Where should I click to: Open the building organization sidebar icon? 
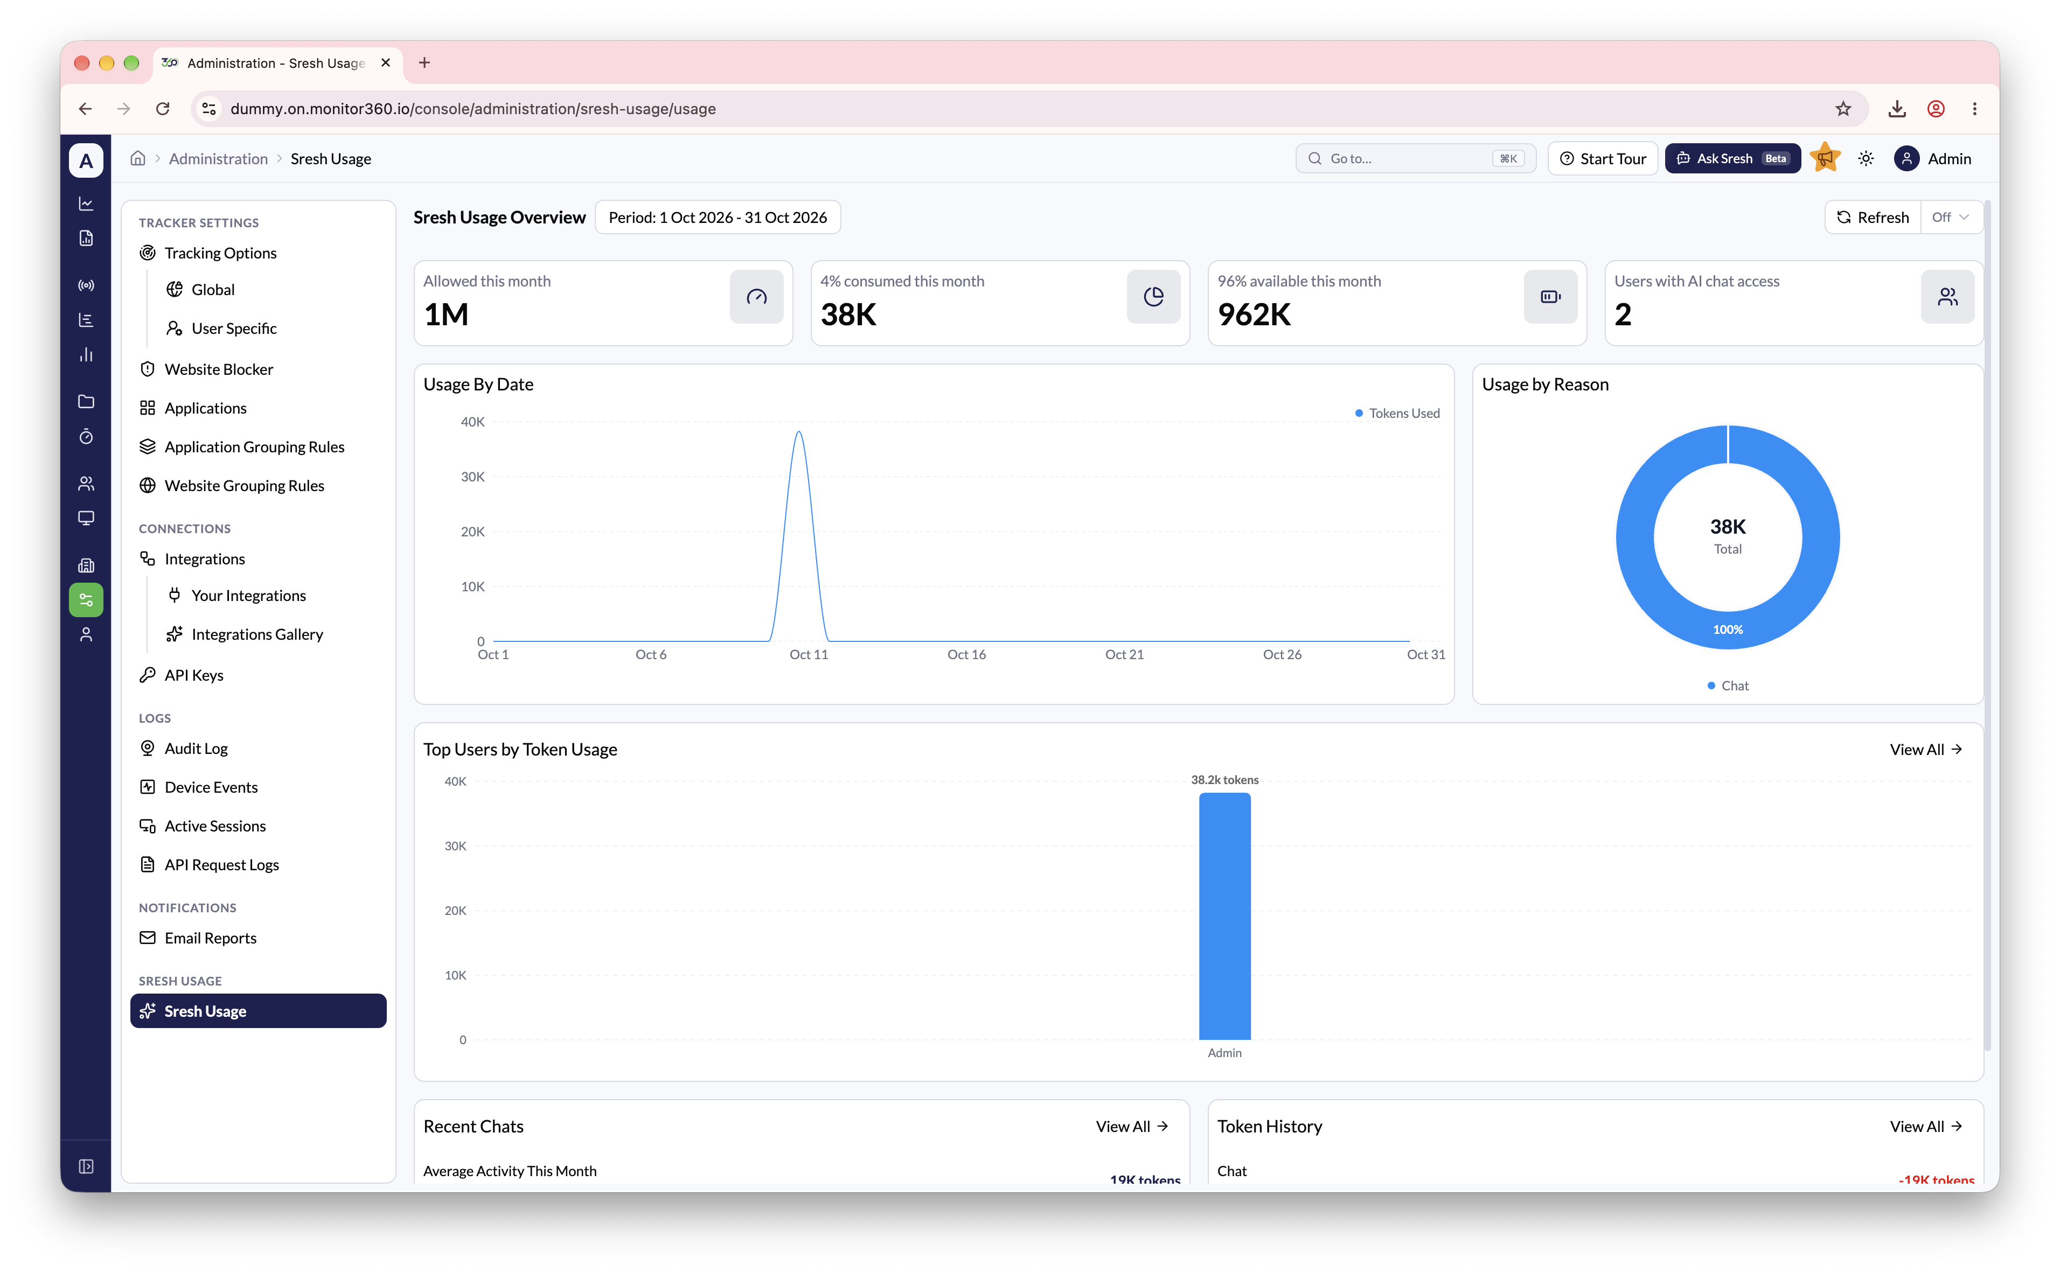[86, 564]
